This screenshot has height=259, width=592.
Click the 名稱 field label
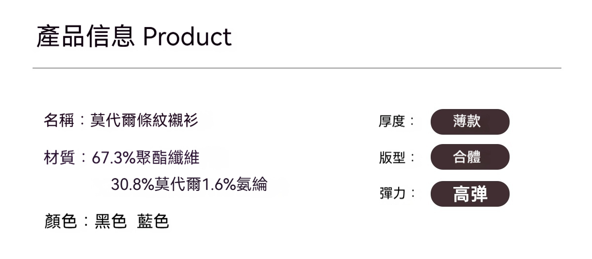[x=58, y=120]
